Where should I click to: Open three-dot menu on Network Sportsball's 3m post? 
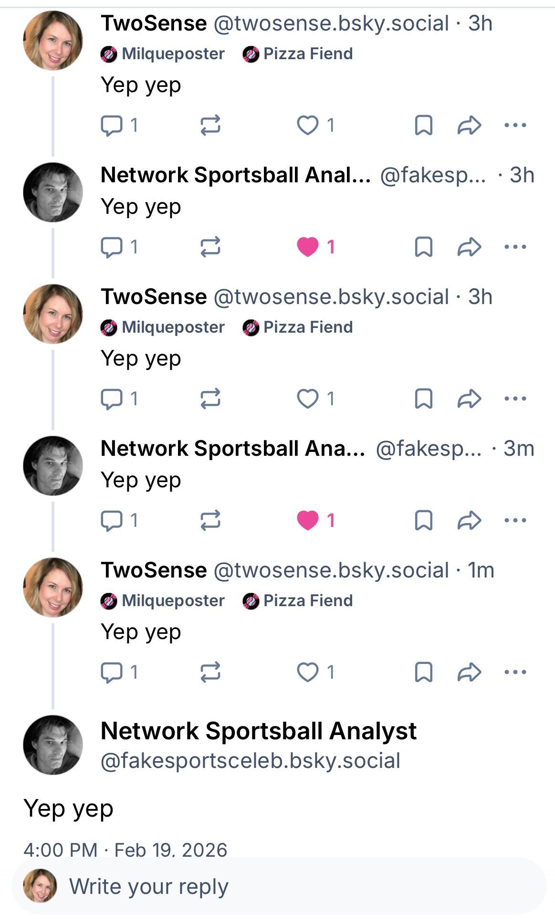click(515, 520)
